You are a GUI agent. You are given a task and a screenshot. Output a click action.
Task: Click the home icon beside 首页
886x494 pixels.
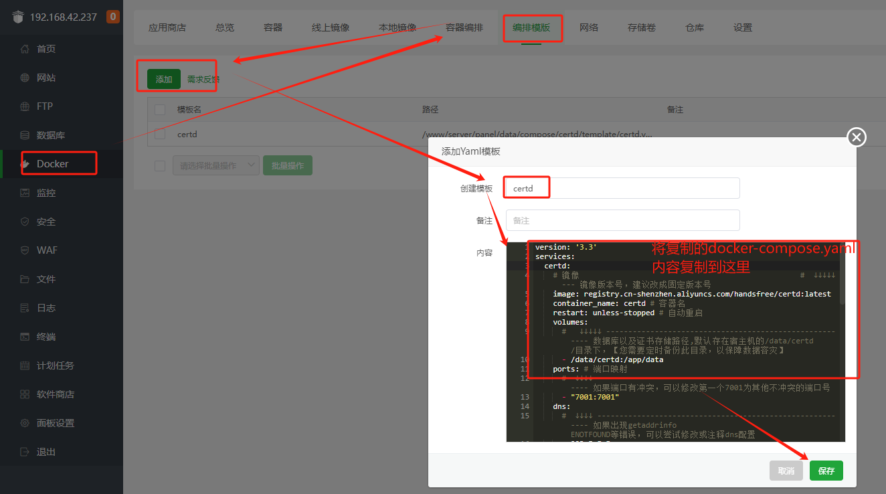[x=25, y=49]
